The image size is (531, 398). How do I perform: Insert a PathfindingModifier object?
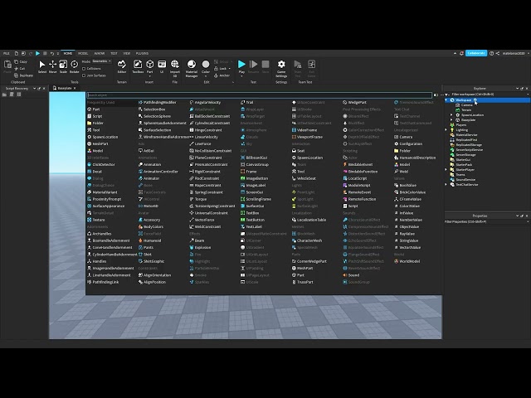[158, 102]
